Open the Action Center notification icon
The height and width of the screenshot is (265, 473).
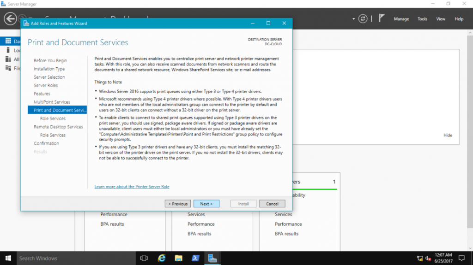(x=461, y=258)
